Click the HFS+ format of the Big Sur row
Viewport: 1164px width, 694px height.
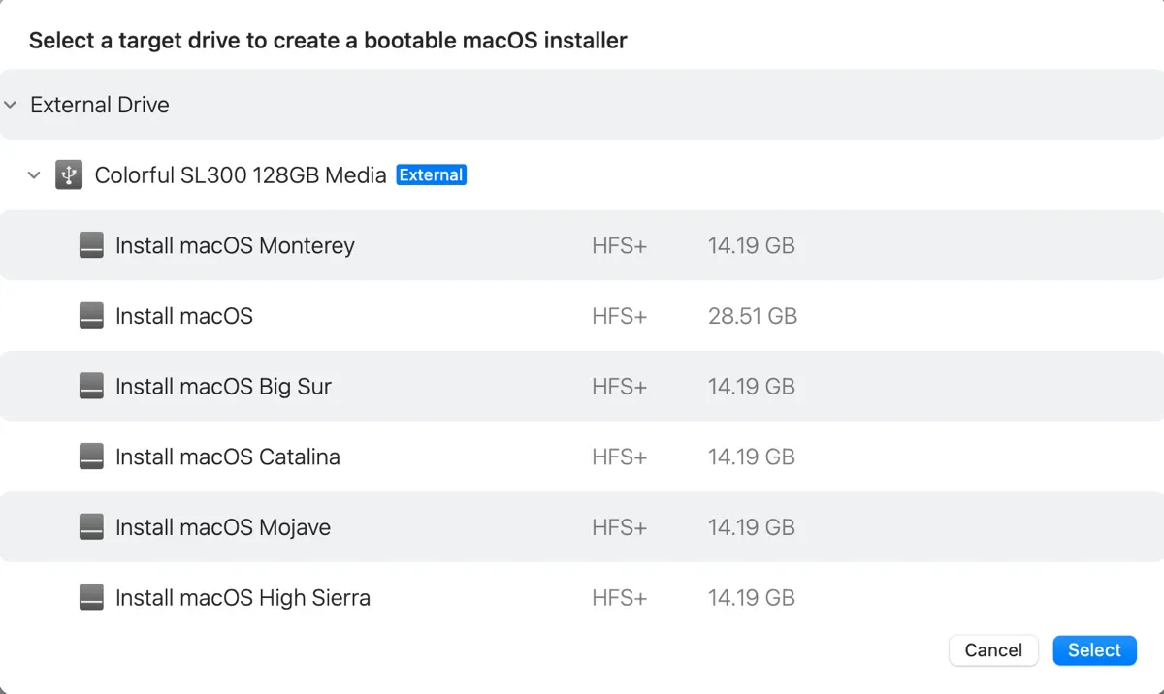[x=619, y=386]
